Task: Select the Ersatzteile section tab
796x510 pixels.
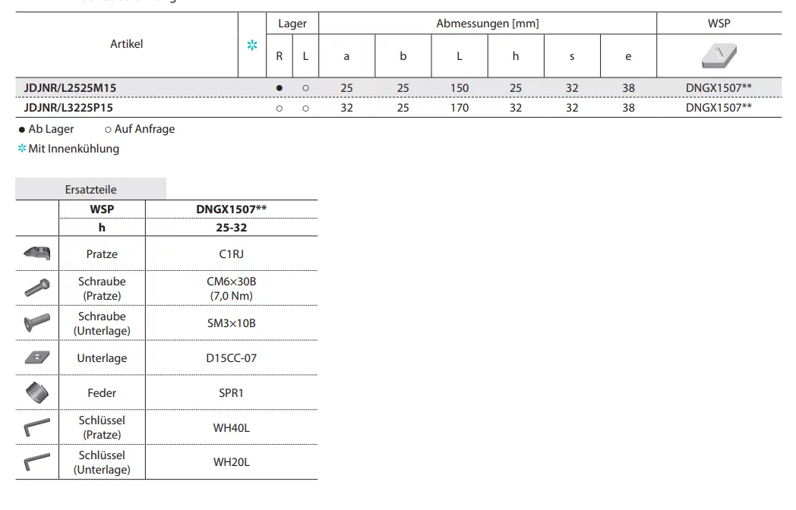Action: pyautogui.click(x=91, y=189)
